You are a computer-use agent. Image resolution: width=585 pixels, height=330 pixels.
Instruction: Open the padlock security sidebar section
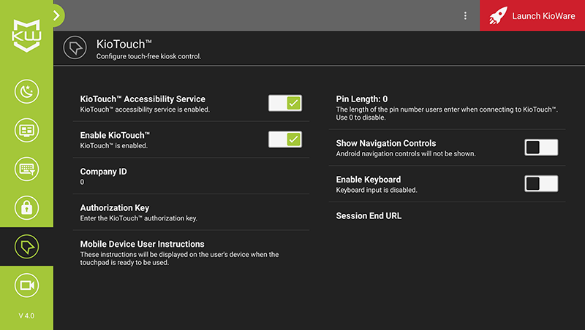tap(26, 207)
